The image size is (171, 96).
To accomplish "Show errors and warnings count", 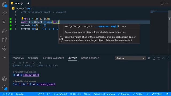I will (8, 94).
